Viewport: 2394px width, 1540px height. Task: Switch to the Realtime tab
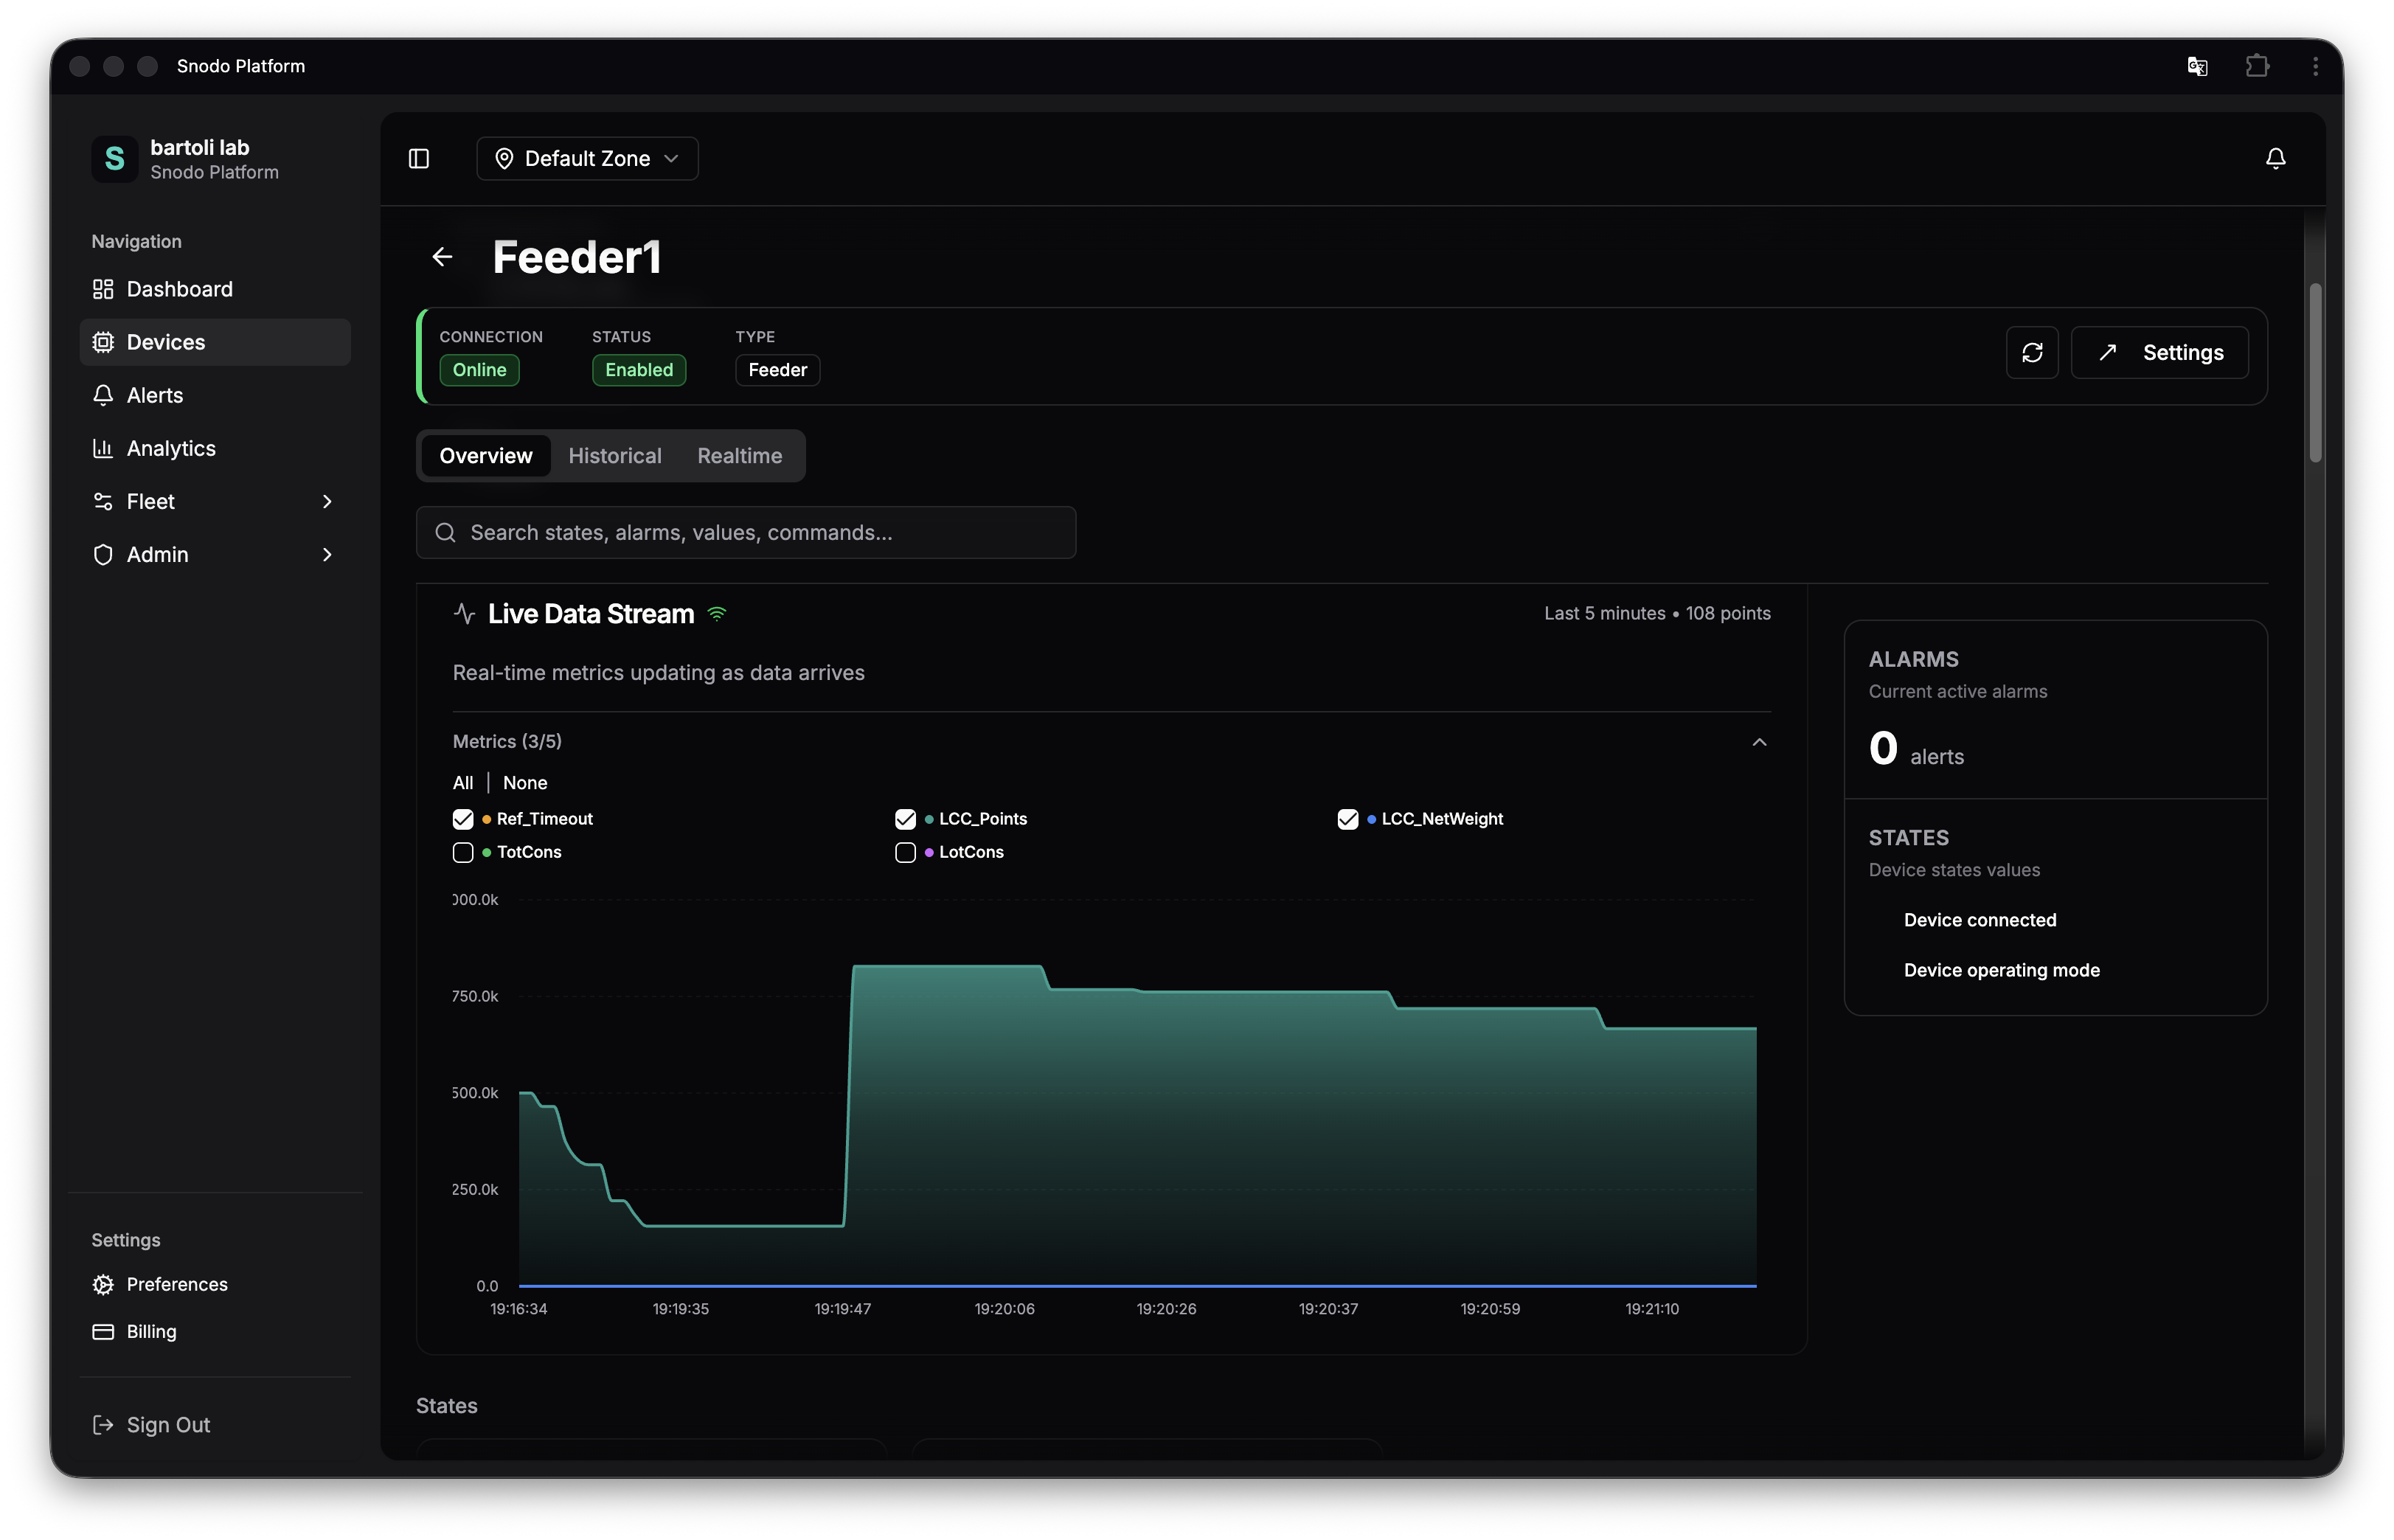(739, 455)
